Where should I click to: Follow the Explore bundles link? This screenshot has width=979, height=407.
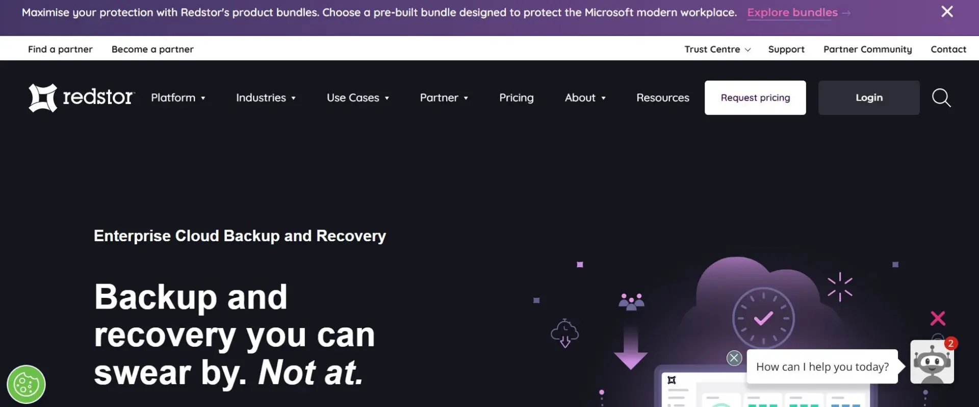(x=798, y=12)
